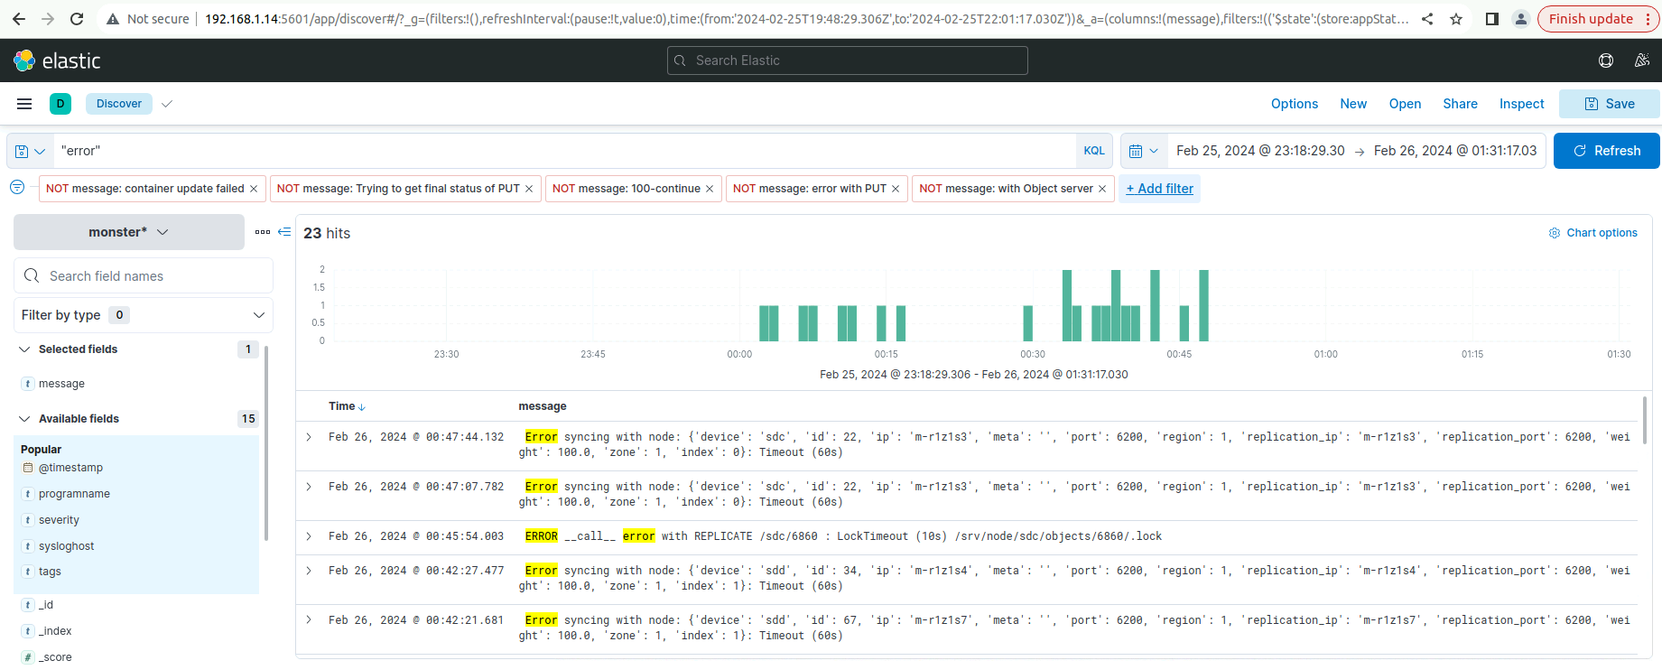Open the help menu icon in header
The image size is (1662, 670).
coord(1605,60)
